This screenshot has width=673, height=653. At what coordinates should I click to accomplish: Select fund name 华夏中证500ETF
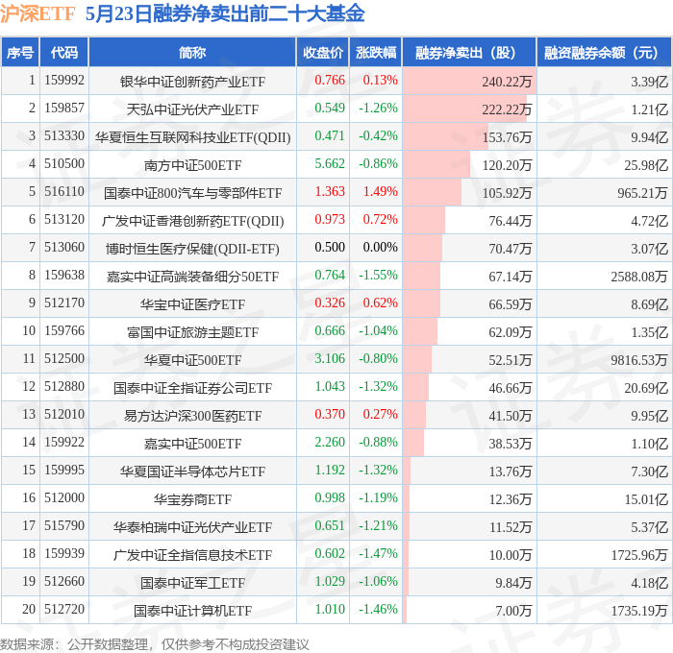192,360
